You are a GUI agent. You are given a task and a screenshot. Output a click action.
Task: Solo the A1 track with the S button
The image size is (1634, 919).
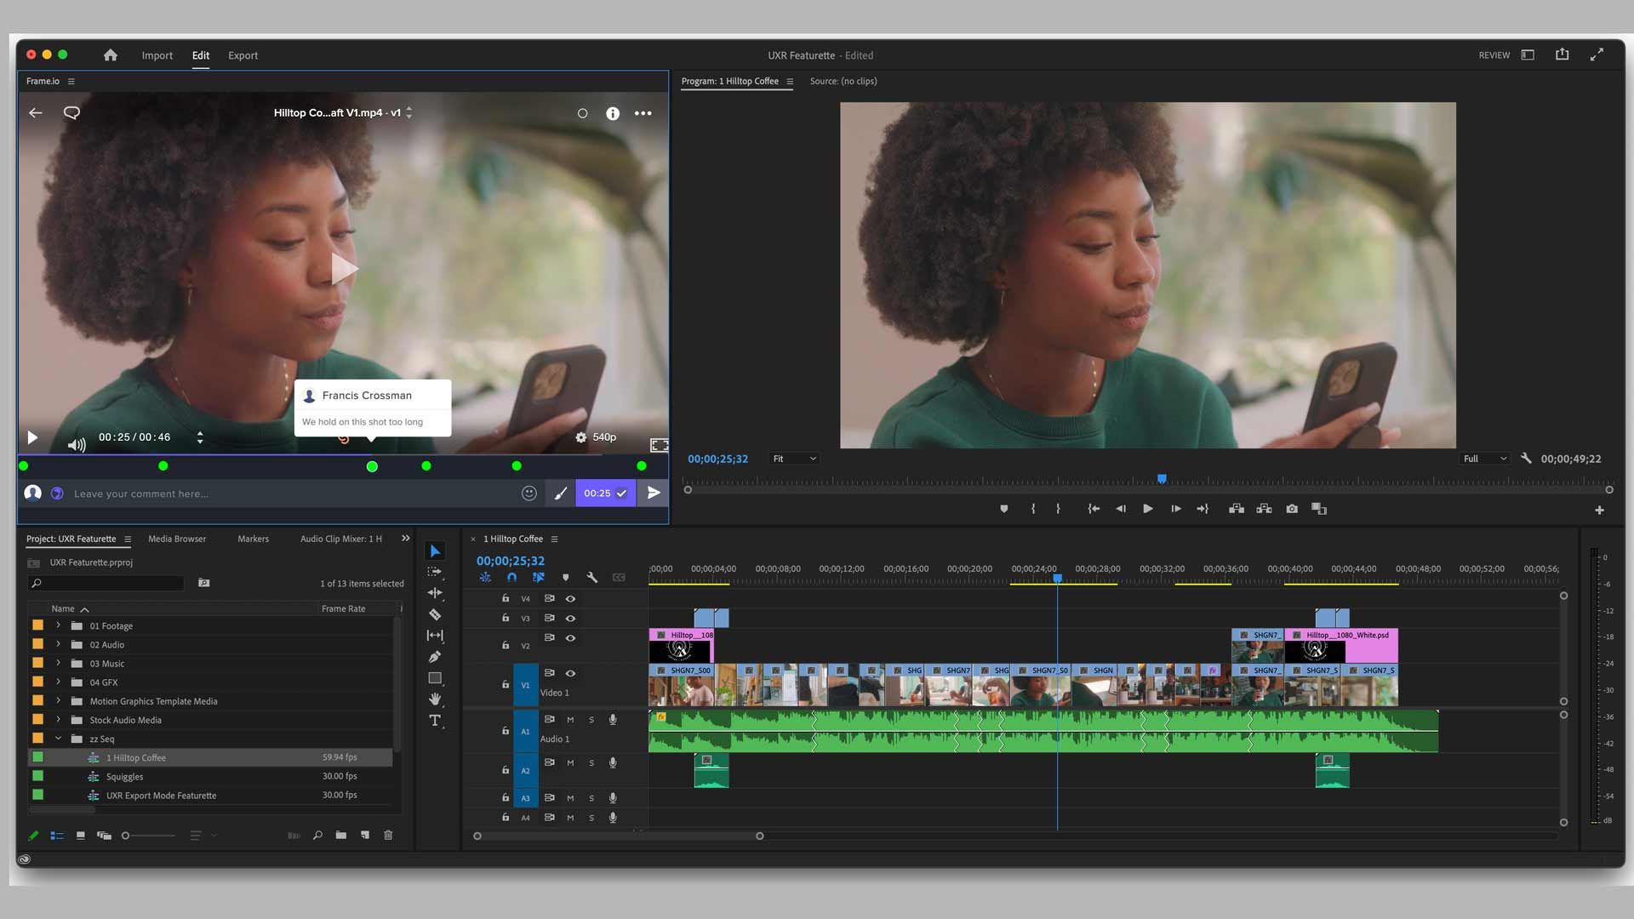click(x=591, y=719)
